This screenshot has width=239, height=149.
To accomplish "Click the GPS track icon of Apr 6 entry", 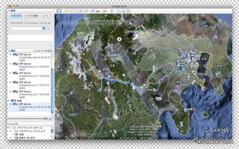I will coord(16,55).
